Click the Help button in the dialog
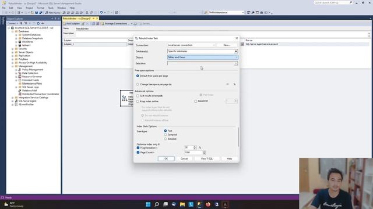The height and width of the screenshot is (209, 373). tap(229, 158)
